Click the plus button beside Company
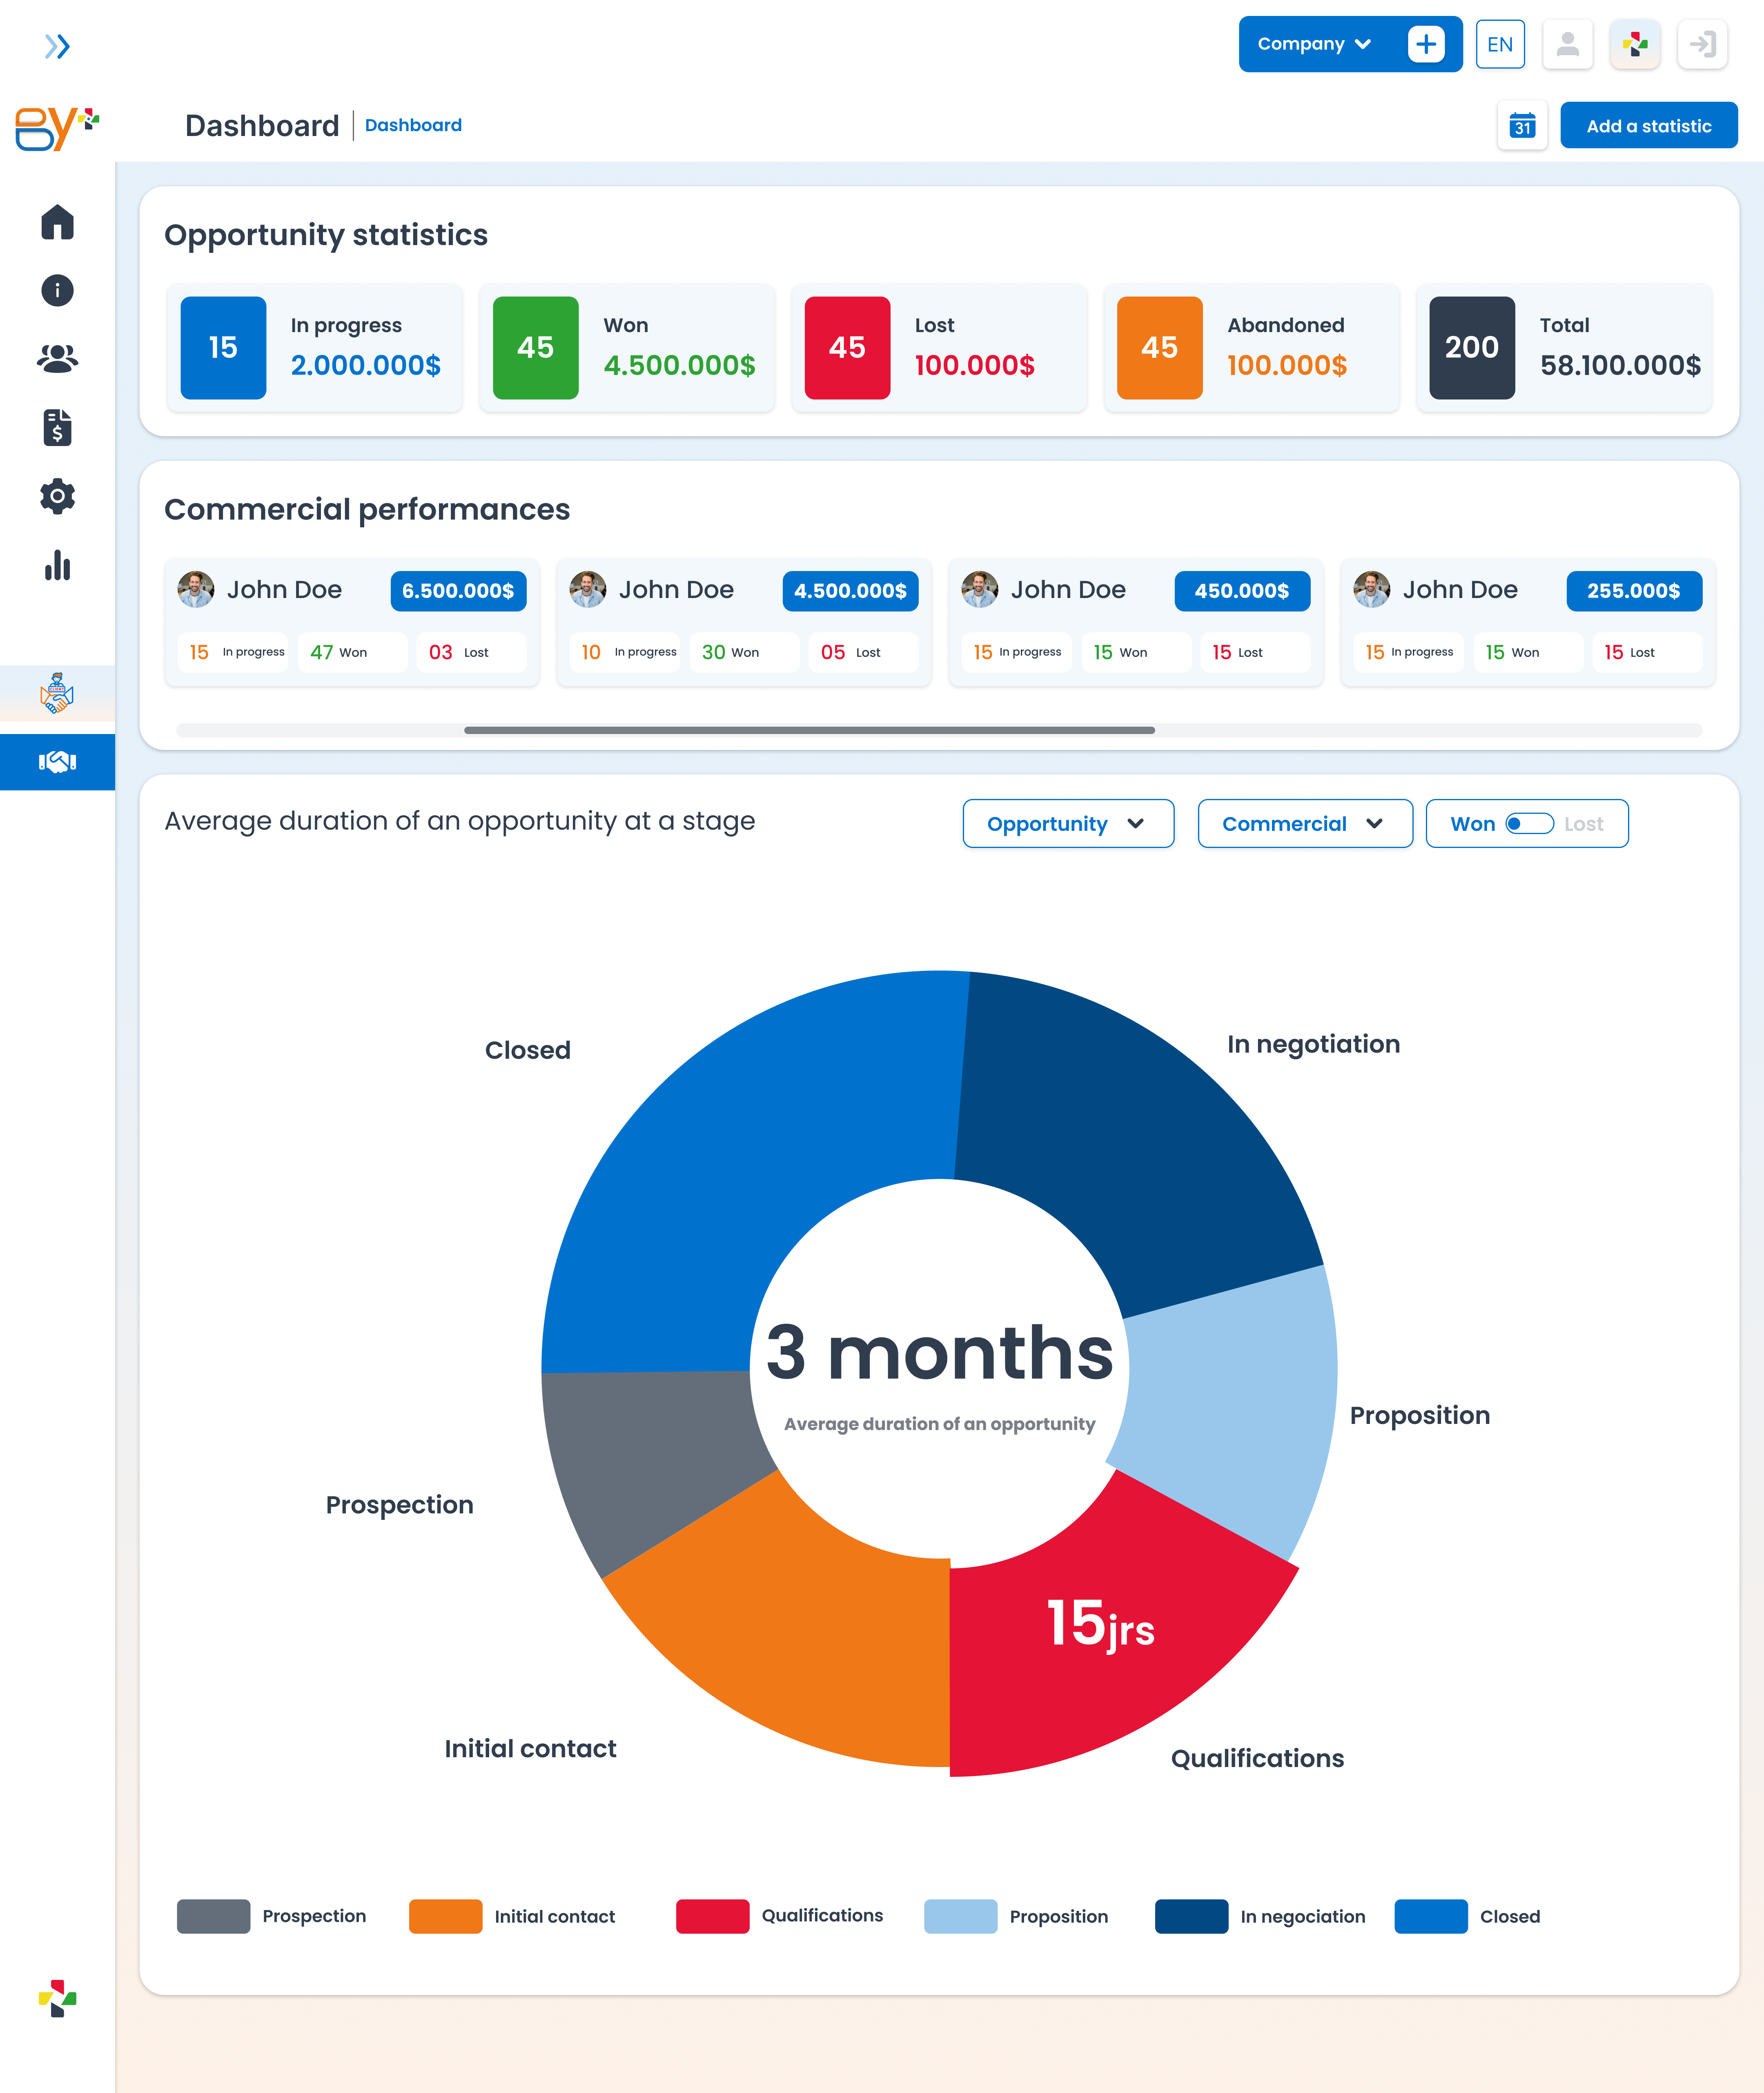 click(x=1425, y=44)
